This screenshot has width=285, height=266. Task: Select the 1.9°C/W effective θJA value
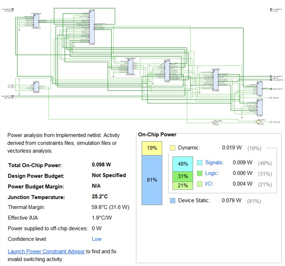(x=102, y=218)
